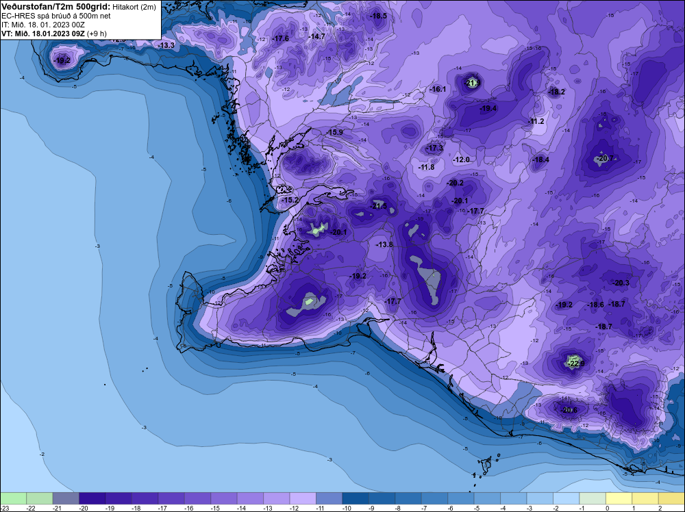Click legend scale label -23
The image size is (685, 512).
4,508
